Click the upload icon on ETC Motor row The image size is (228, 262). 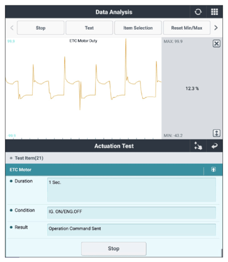point(213,169)
